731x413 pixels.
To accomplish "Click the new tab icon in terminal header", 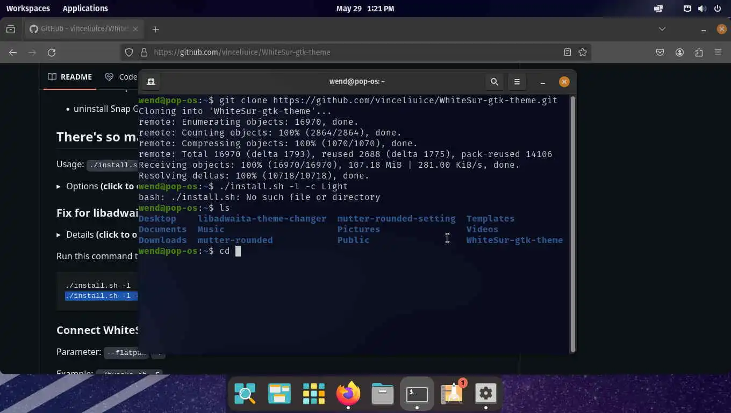I will [151, 82].
